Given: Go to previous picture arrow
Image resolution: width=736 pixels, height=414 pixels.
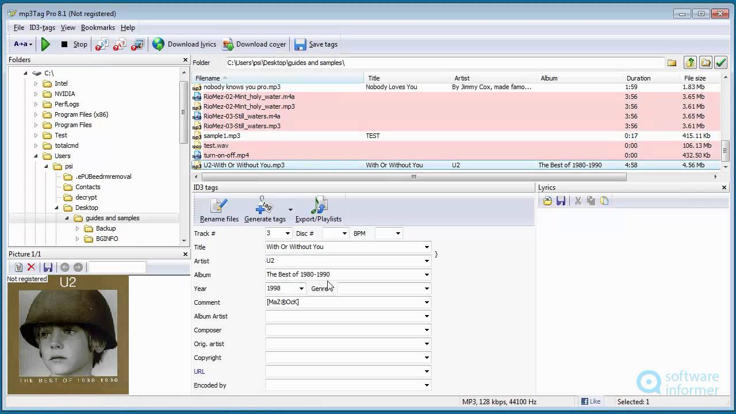Looking at the screenshot, I should [65, 267].
